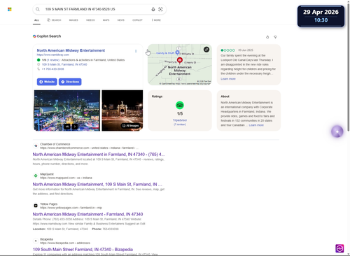Click the review card dated 09 Jun 2025
The image size is (350, 256).
pyautogui.click(x=248, y=64)
